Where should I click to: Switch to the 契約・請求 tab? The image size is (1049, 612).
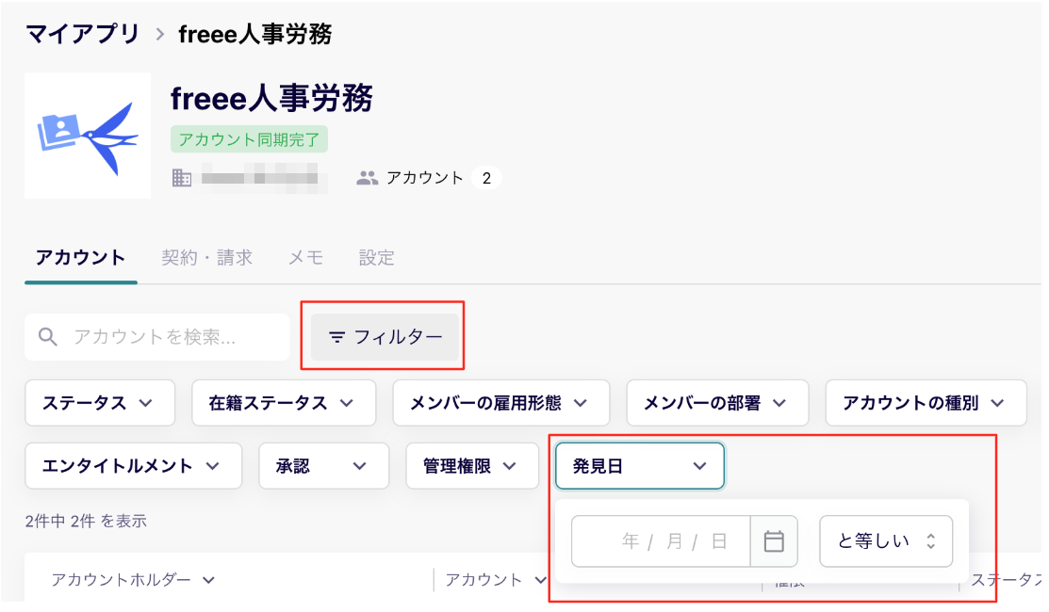206,258
